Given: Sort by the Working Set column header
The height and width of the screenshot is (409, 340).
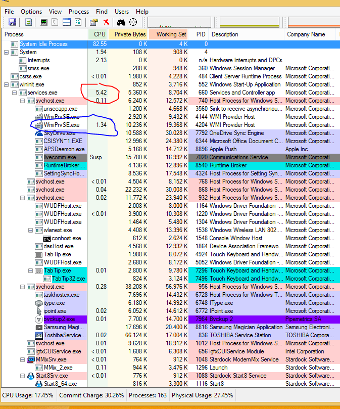Looking at the screenshot, I should (x=168, y=34).
